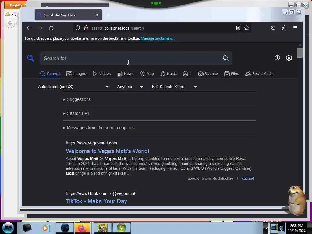Open the extensions puzzle icon
Screen dimensions: 312x234
click(x=284, y=28)
